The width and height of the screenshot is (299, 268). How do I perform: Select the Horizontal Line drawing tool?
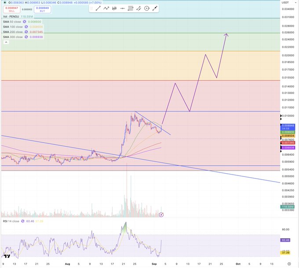pos(122,8)
